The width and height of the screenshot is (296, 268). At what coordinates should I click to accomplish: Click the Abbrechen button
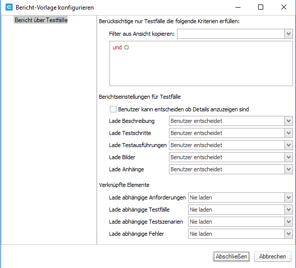[272, 256]
